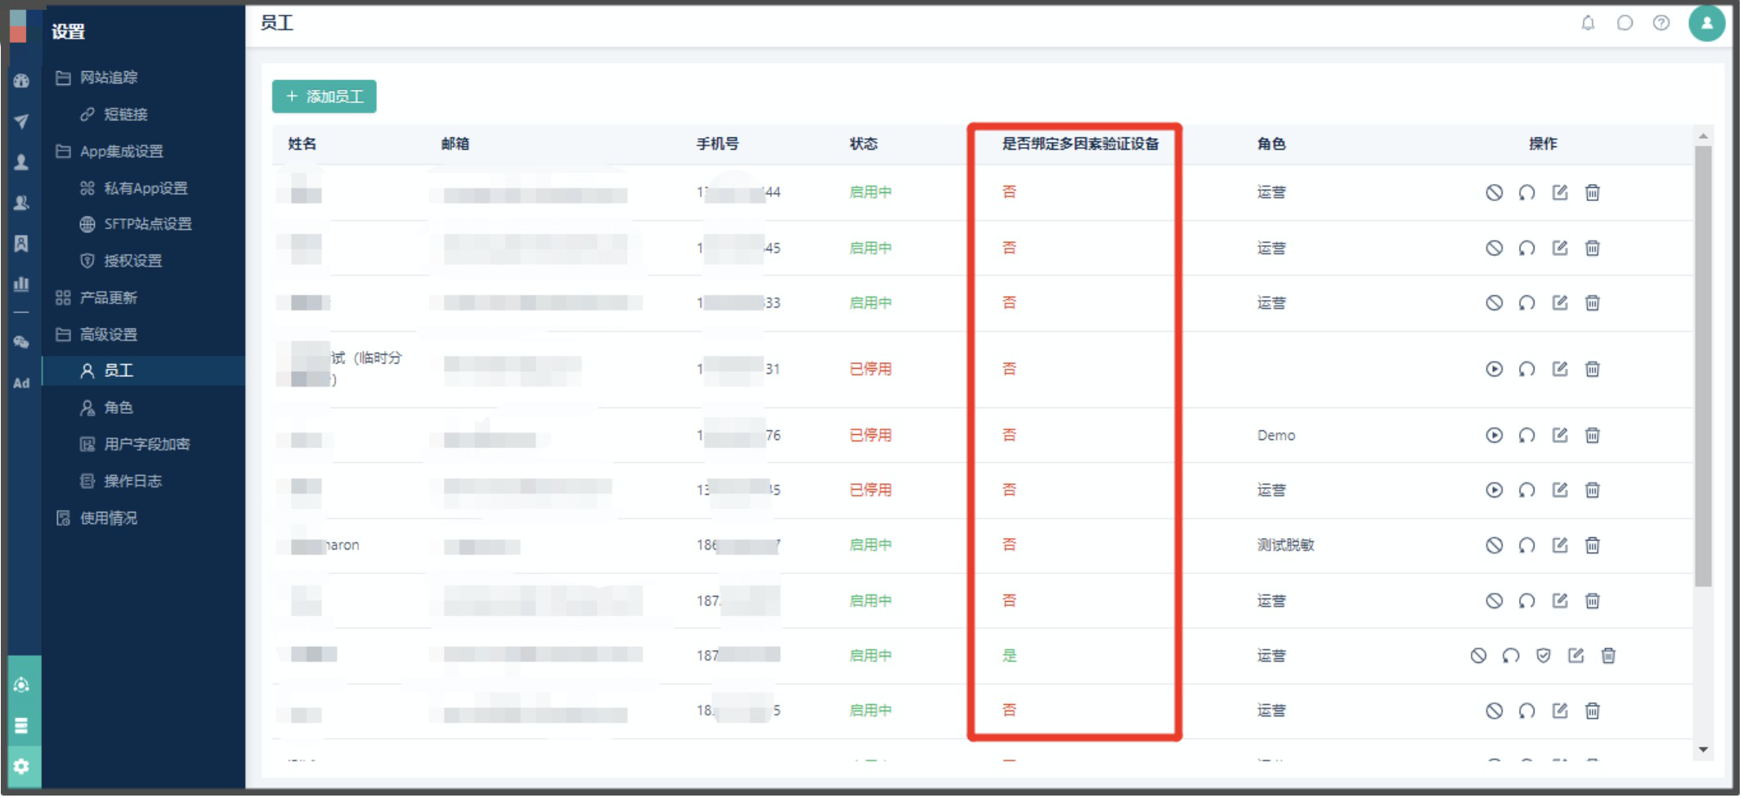Enable the stopped employee with Demo role
1743x798 pixels.
point(1494,436)
